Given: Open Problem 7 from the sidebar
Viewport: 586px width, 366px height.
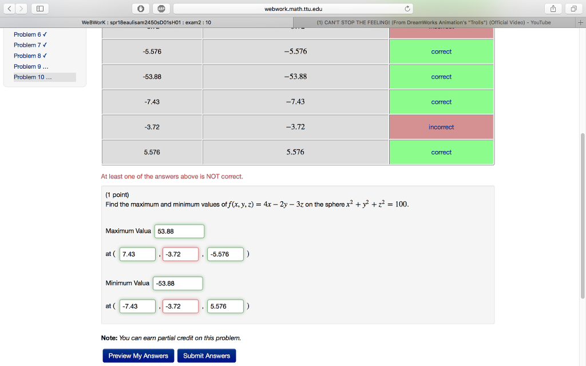Looking at the screenshot, I should pyautogui.click(x=30, y=45).
